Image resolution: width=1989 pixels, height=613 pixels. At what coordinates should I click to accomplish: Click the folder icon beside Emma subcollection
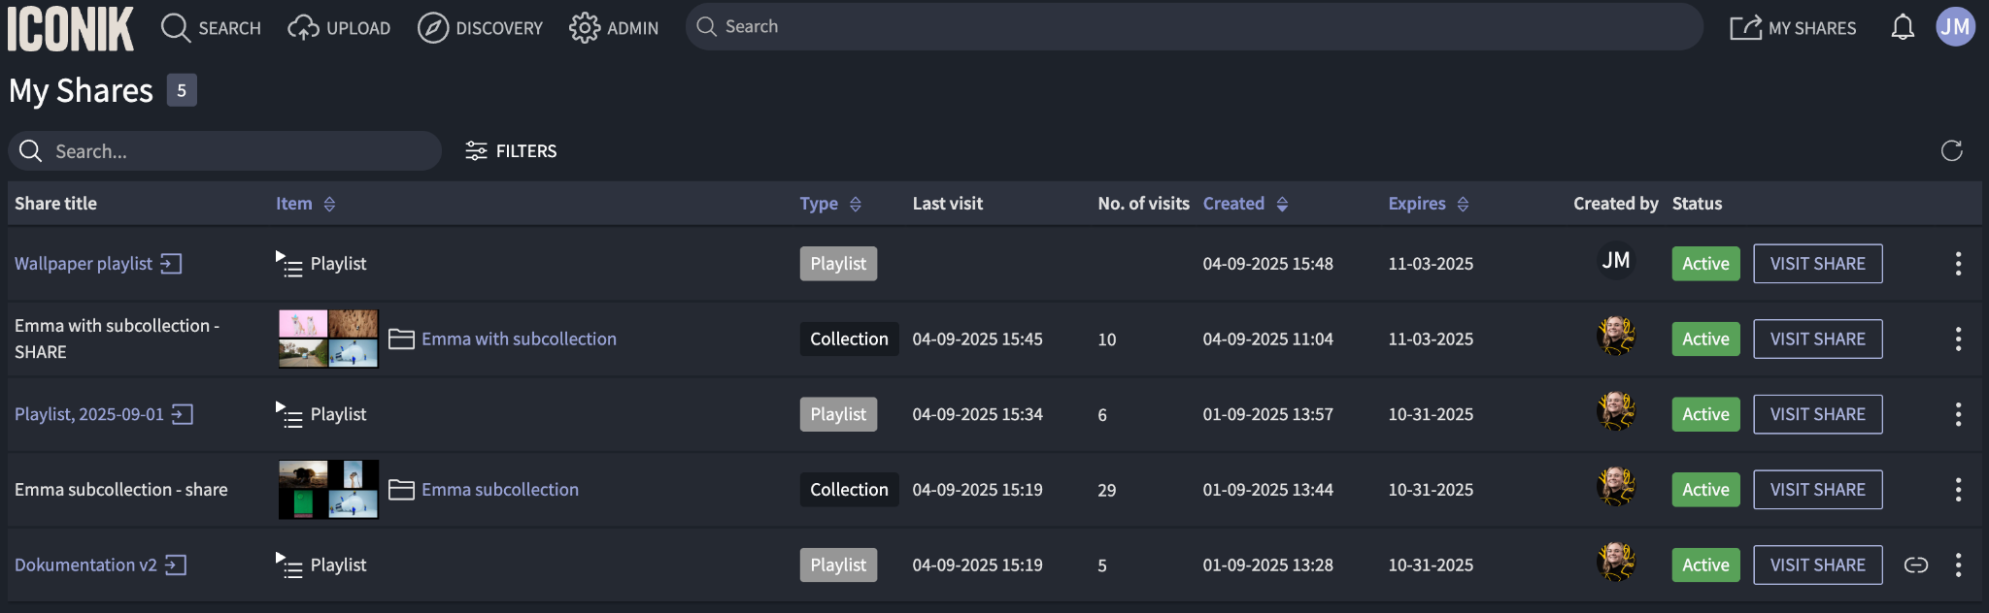pos(401,490)
